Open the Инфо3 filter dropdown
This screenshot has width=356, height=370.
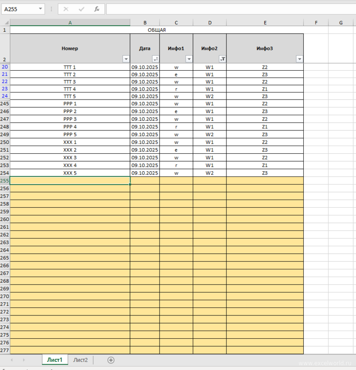coord(299,59)
